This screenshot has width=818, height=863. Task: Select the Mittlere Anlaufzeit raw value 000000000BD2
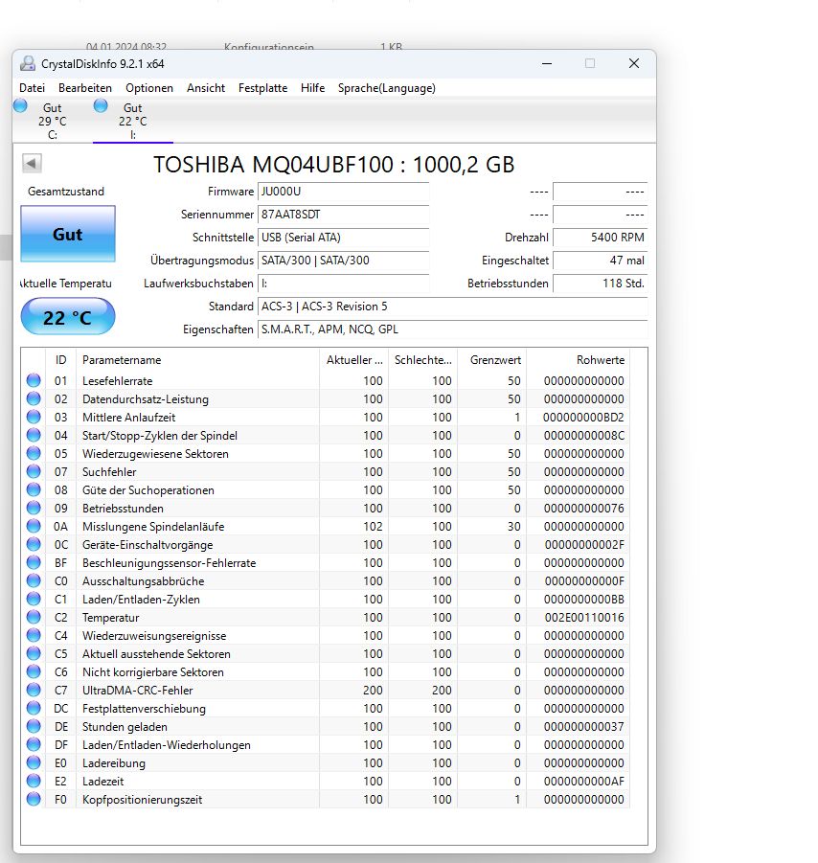(583, 418)
